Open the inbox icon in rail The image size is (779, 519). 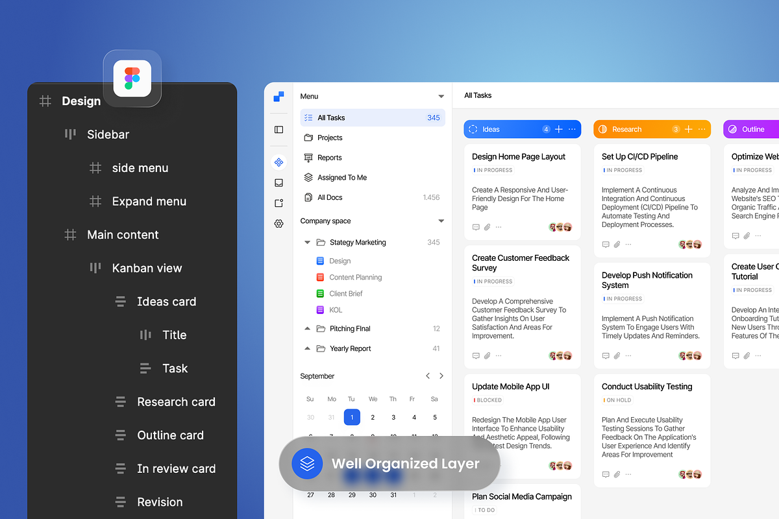tap(278, 183)
